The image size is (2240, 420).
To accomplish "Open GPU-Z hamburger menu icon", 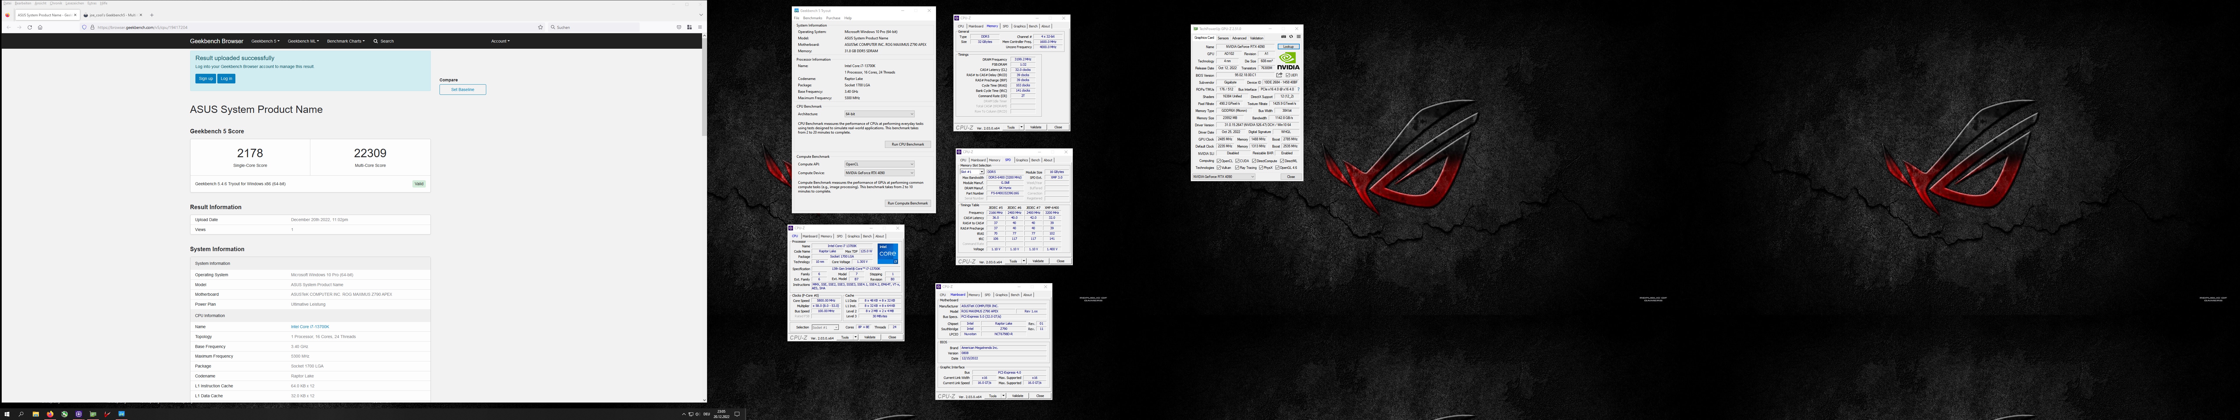I will pyautogui.click(x=1298, y=36).
